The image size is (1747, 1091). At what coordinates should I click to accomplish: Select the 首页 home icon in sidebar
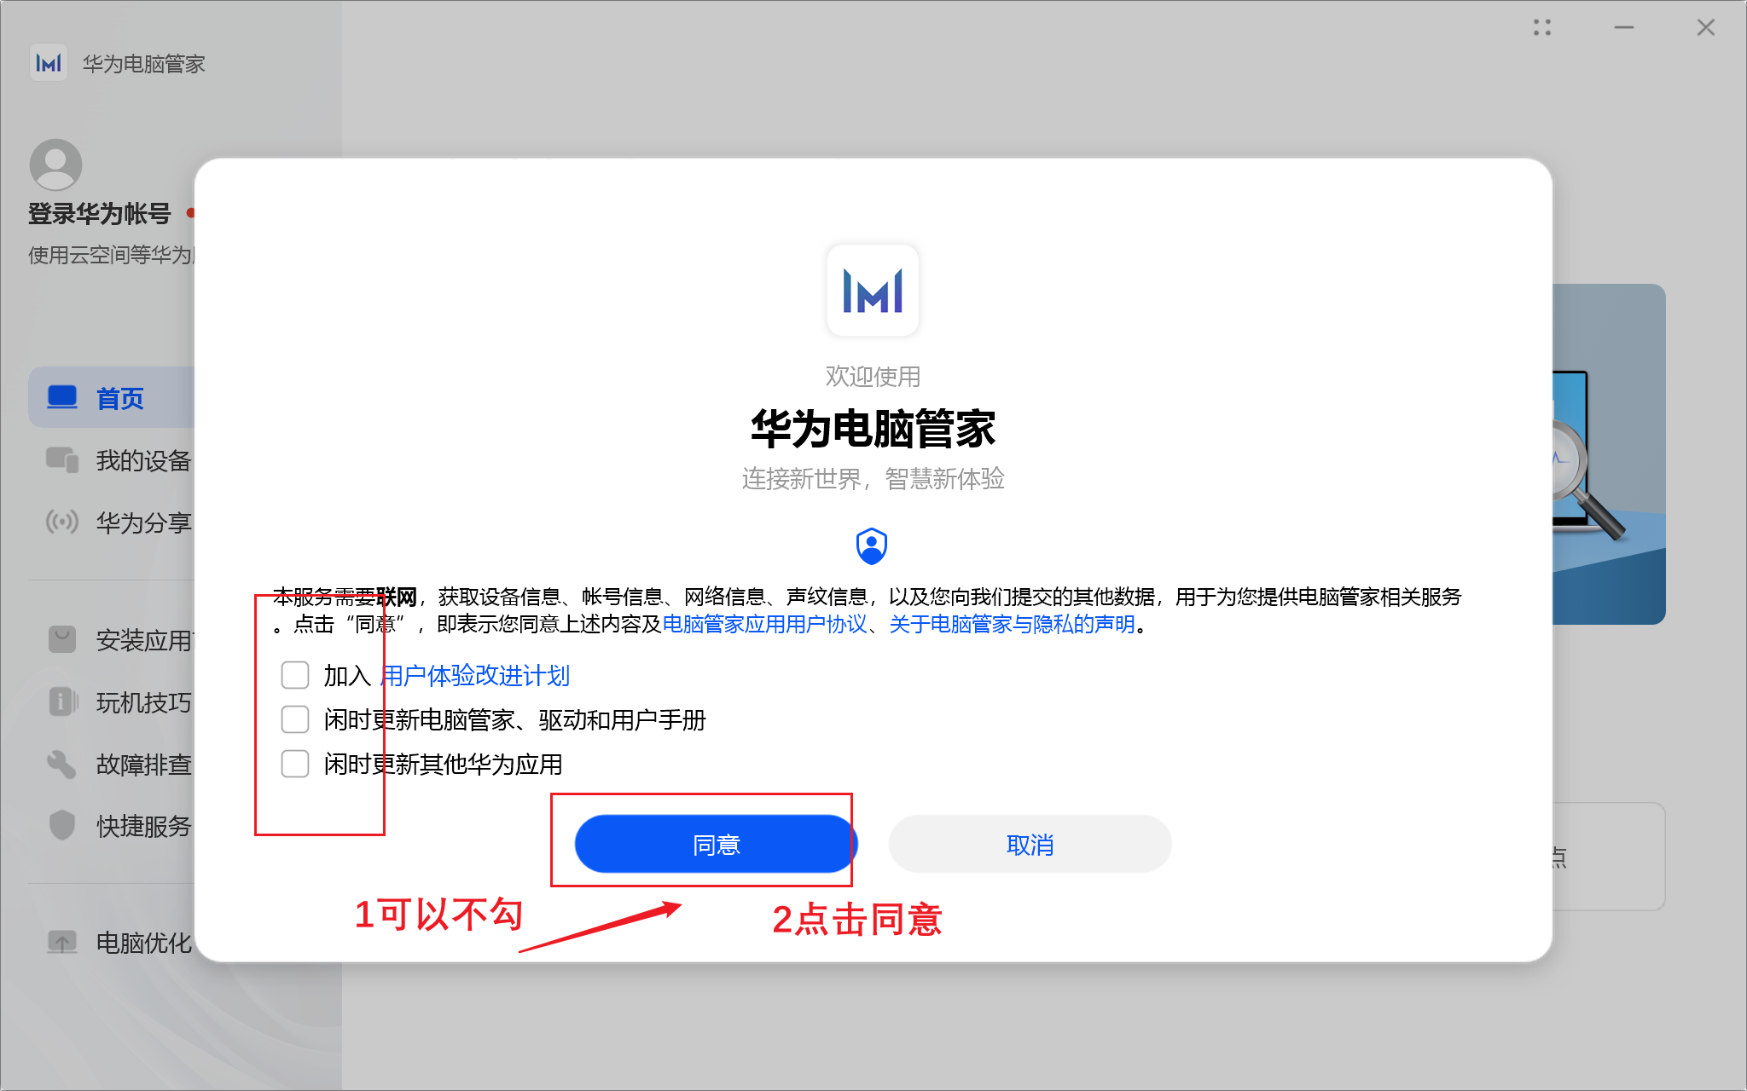[x=61, y=397]
